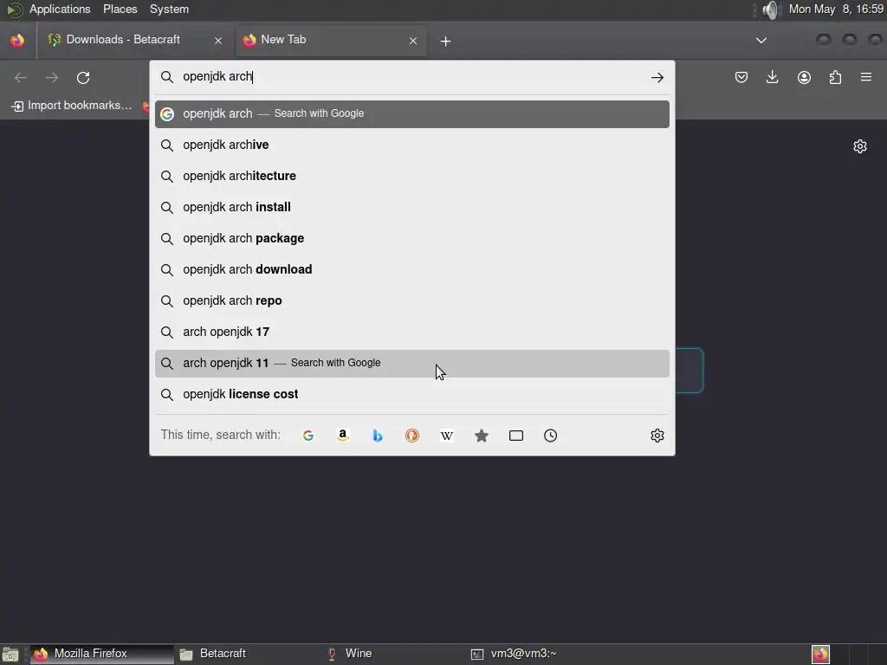Open the Downloads panel
Image resolution: width=887 pixels, height=665 pixels.
772,77
